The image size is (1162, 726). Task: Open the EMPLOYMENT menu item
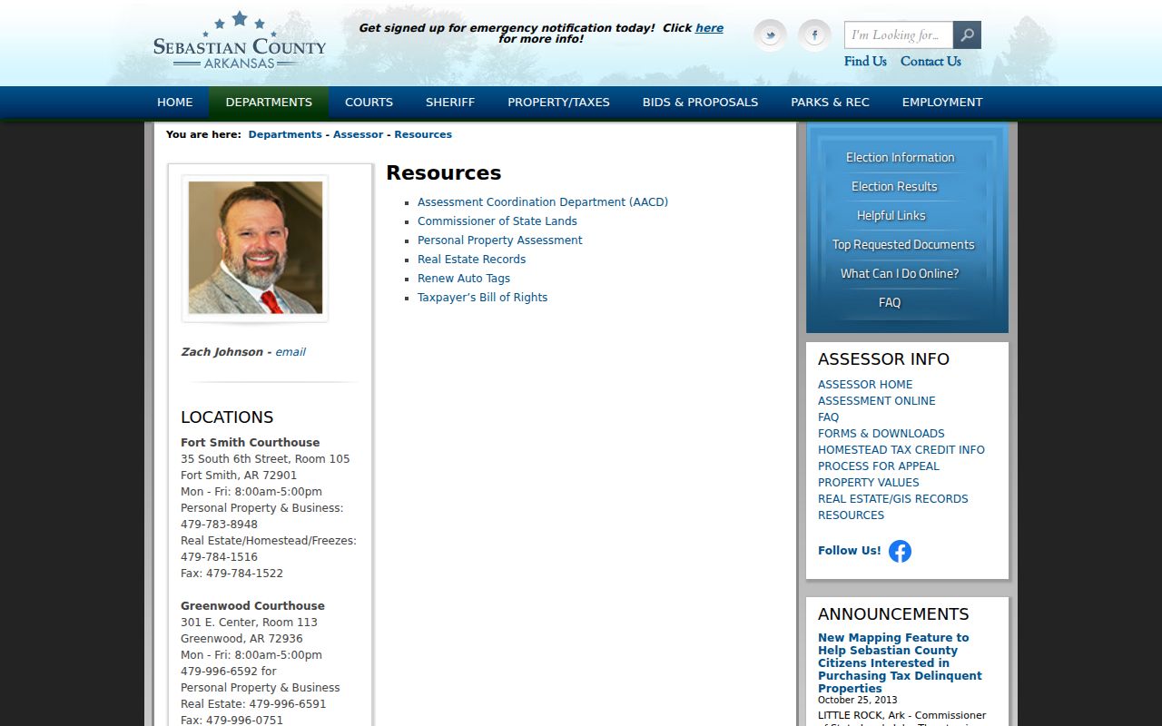(x=942, y=103)
